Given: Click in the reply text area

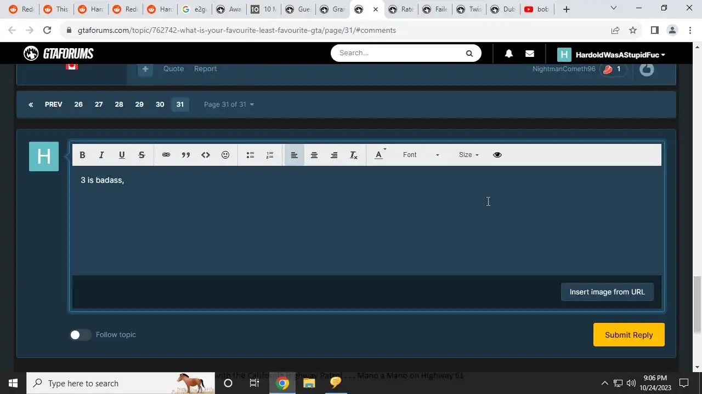Looking at the screenshot, I should (x=366, y=220).
